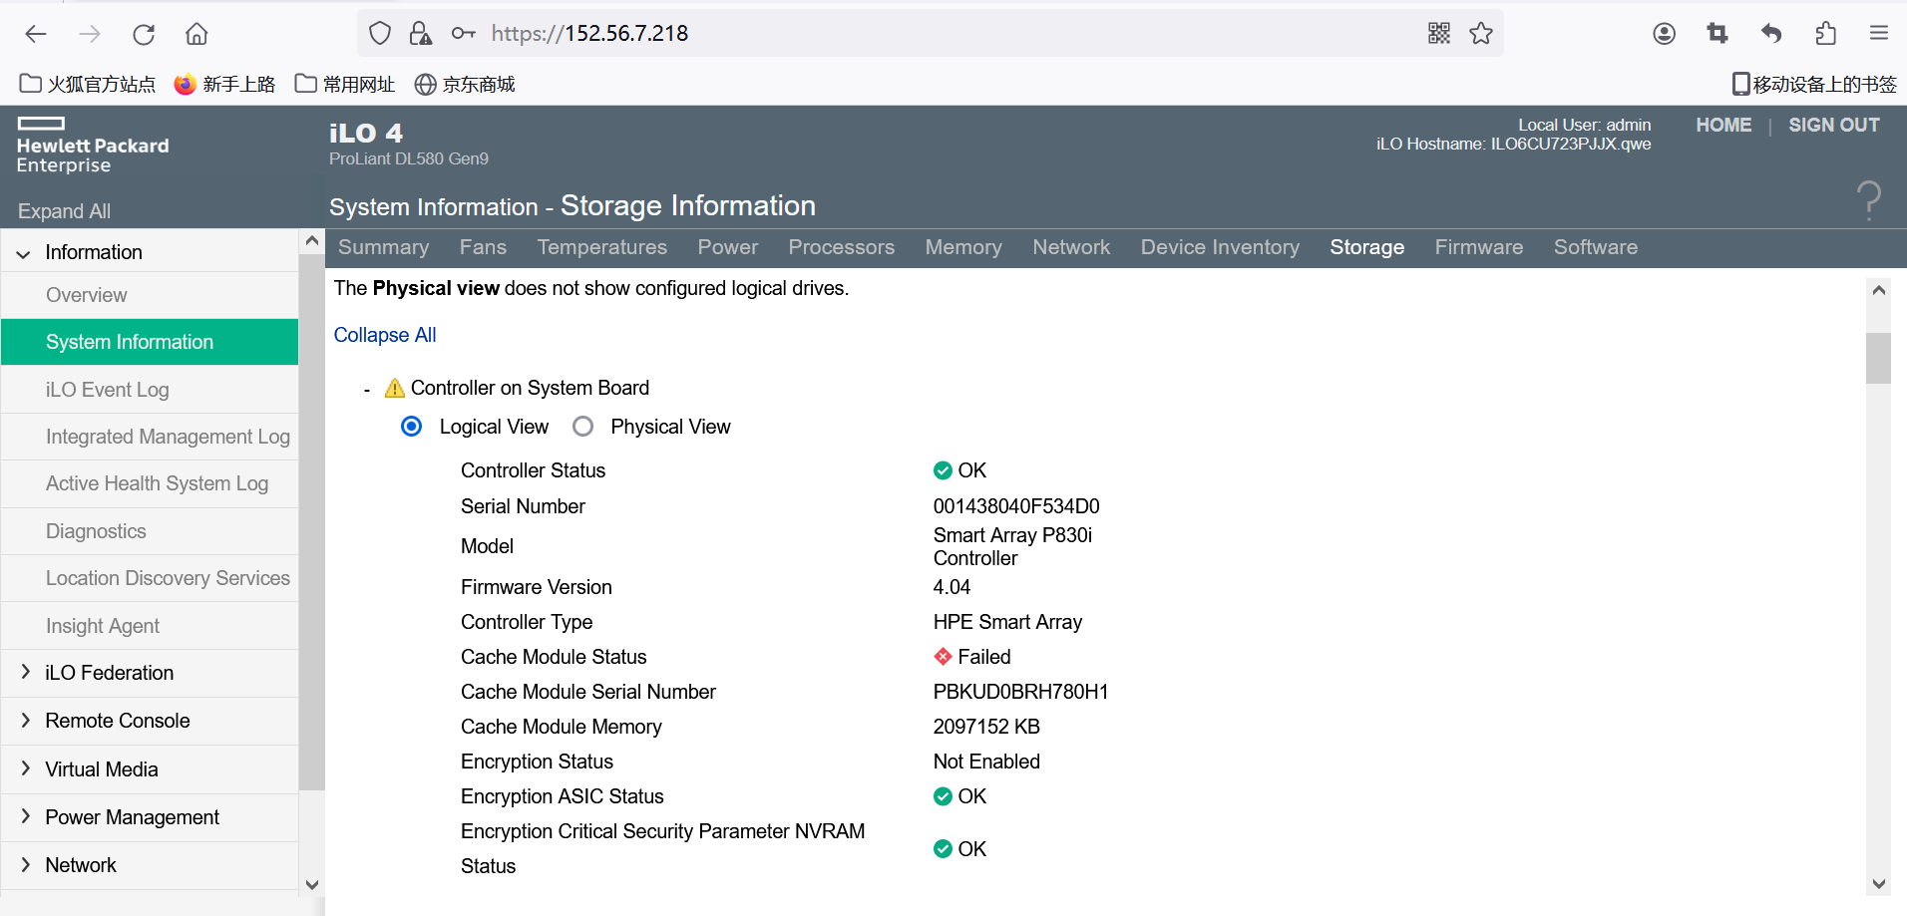The image size is (1907, 916).
Task: Switch to the Firmware tab
Action: click(x=1478, y=247)
